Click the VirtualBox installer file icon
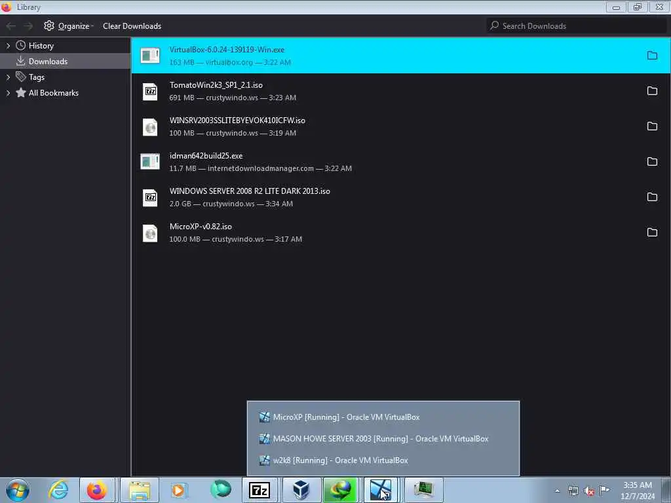 click(x=150, y=56)
